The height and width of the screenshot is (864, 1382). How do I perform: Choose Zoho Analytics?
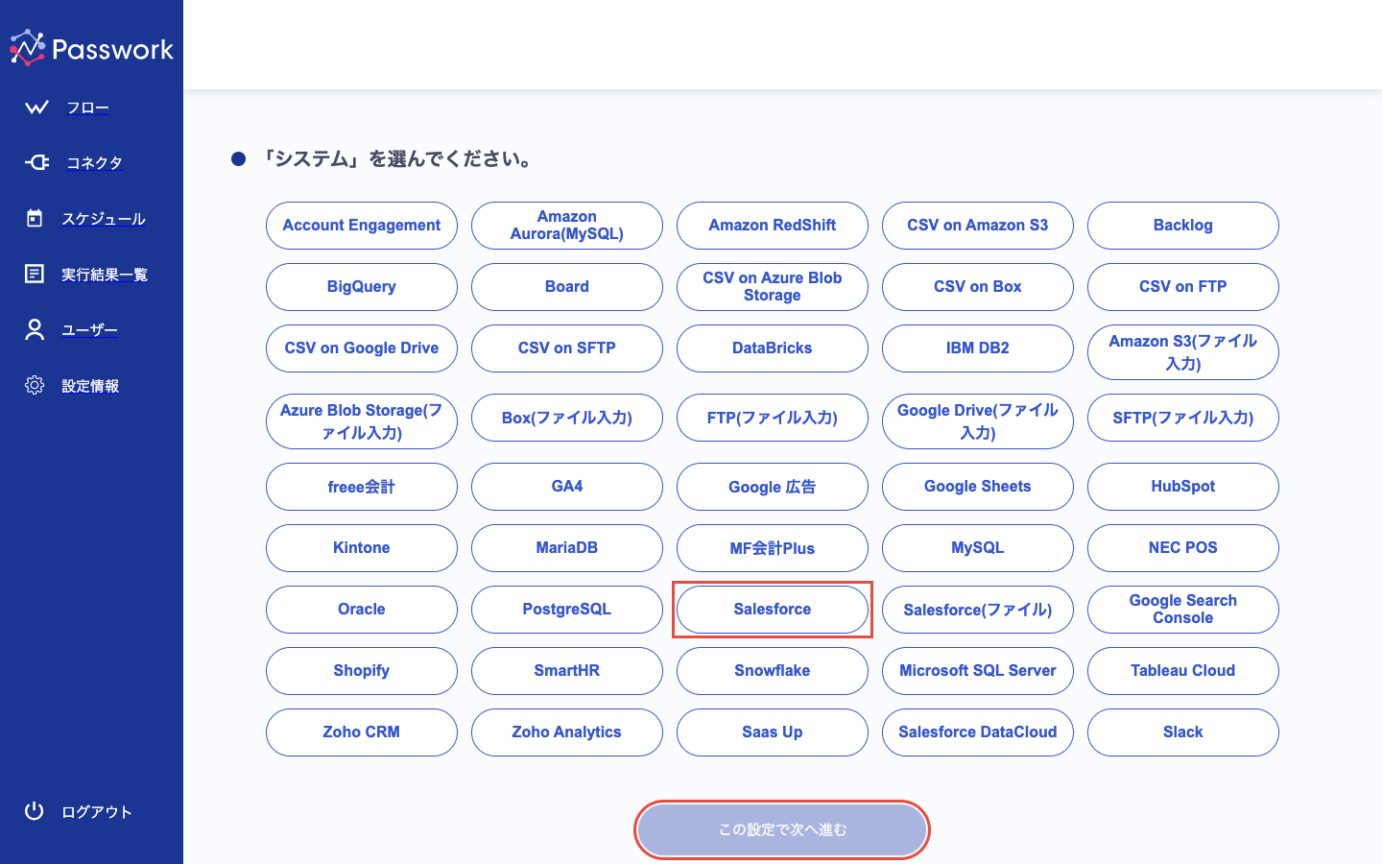tap(567, 732)
